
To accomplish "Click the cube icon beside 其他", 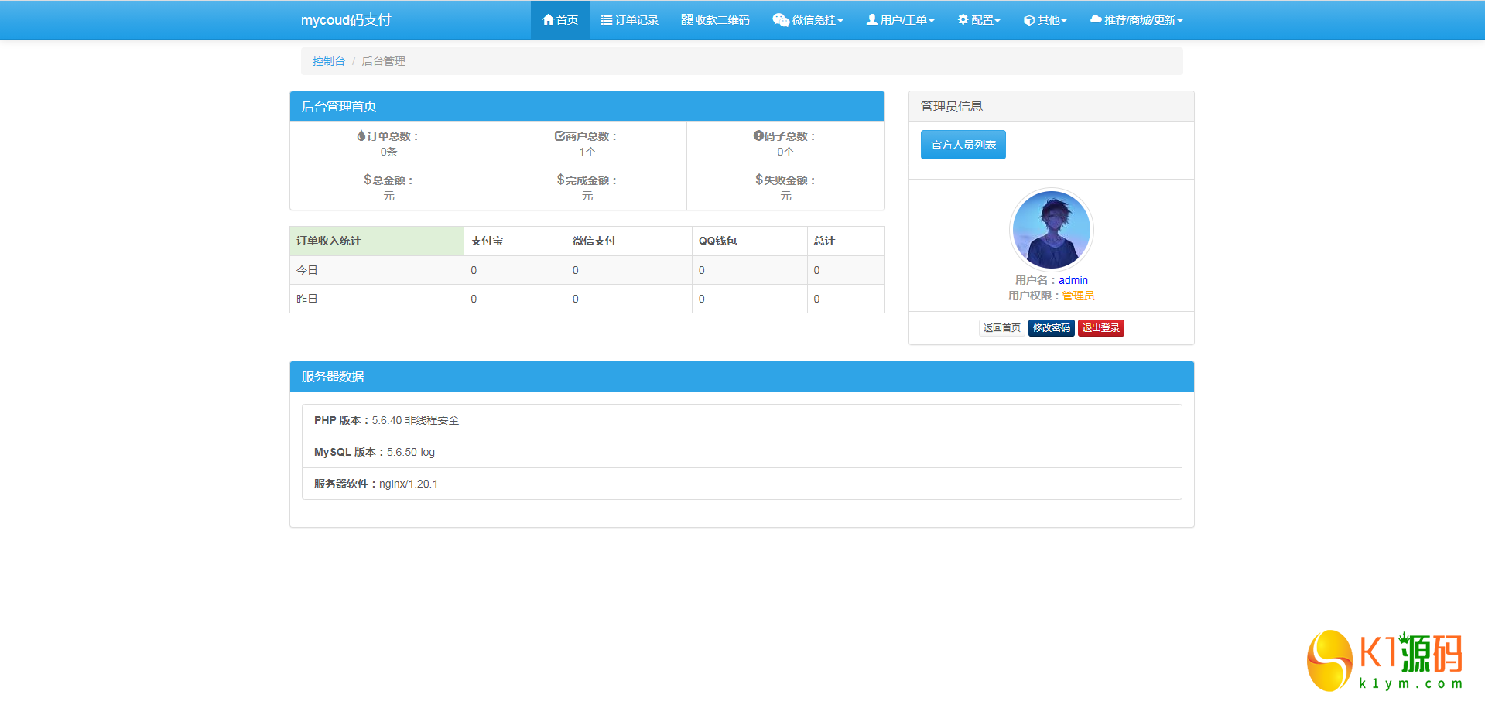I will pos(1028,21).
